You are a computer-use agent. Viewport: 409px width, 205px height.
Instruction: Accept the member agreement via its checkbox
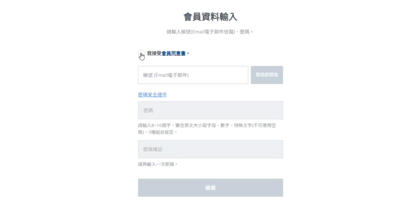coord(141,53)
